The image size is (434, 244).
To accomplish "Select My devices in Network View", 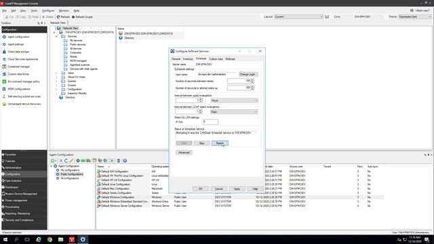I will tap(75, 41).
